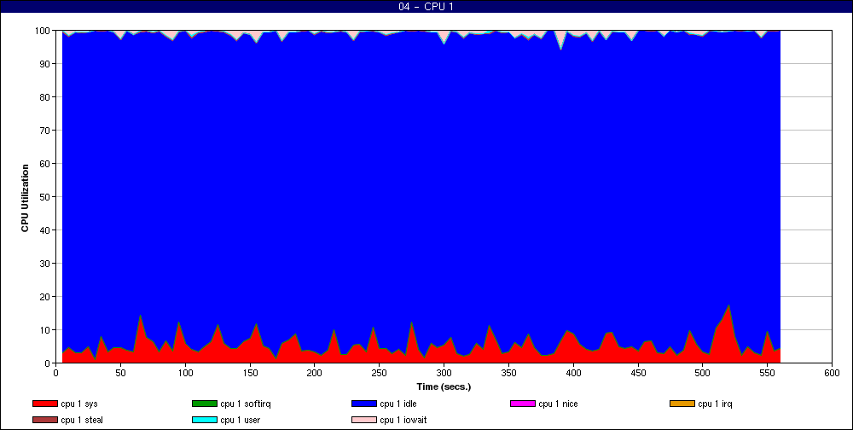Screen dimensions: 853x430
Task: Click the chart title '04 - CPU 1'
Action: point(426,7)
